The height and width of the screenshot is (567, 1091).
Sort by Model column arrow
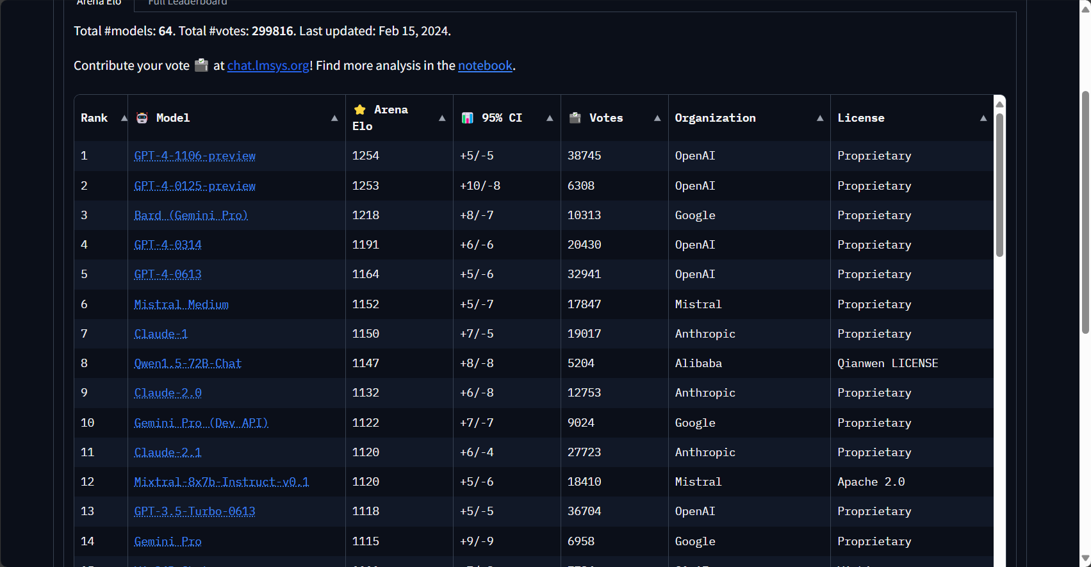334,118
